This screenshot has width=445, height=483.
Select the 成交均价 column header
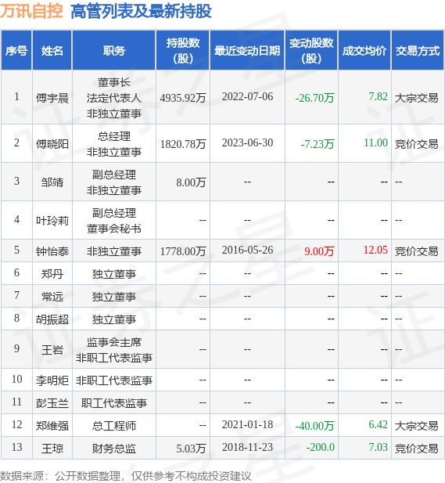(x=364, y=51)
